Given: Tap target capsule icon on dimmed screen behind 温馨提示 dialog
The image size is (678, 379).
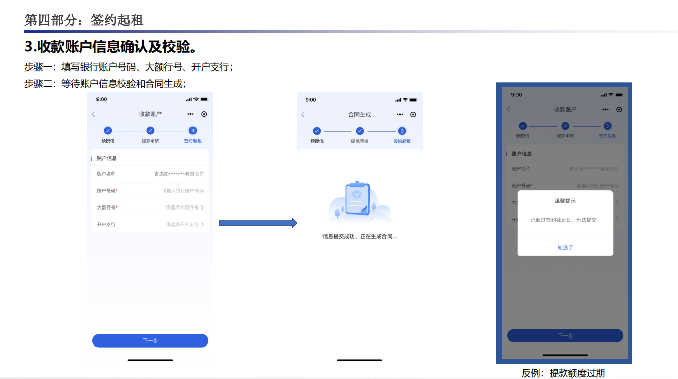Looking at the screenshot, I should click(619, 110).
